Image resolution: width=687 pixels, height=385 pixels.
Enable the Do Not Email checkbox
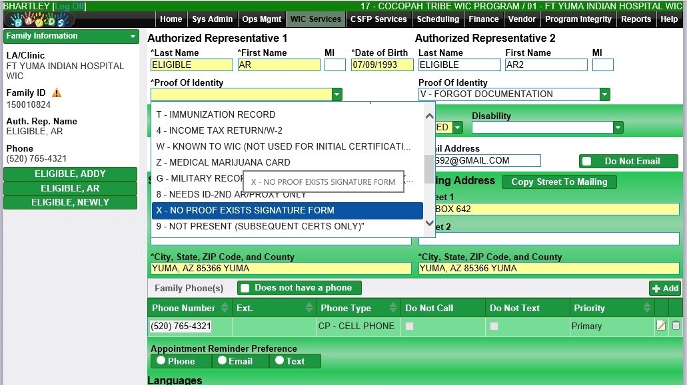pos(587,162)
